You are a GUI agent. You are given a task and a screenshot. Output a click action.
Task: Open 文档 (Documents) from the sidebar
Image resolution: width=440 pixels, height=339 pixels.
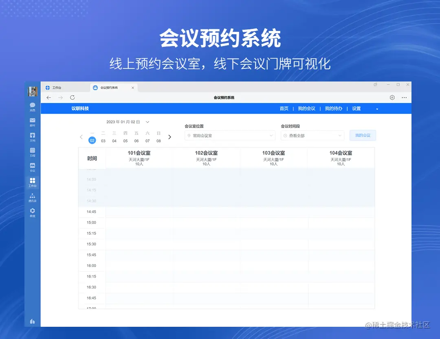[33, 137]
